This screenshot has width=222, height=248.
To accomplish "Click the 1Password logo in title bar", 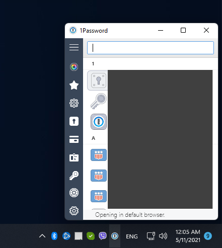I will [x=73, y=30].
